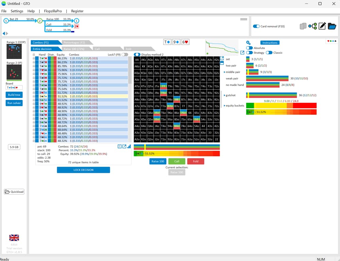The height and width of the screenshot is (261, 340).
Task: Go back with the left navigation arrow
Action: click(4, 33)
